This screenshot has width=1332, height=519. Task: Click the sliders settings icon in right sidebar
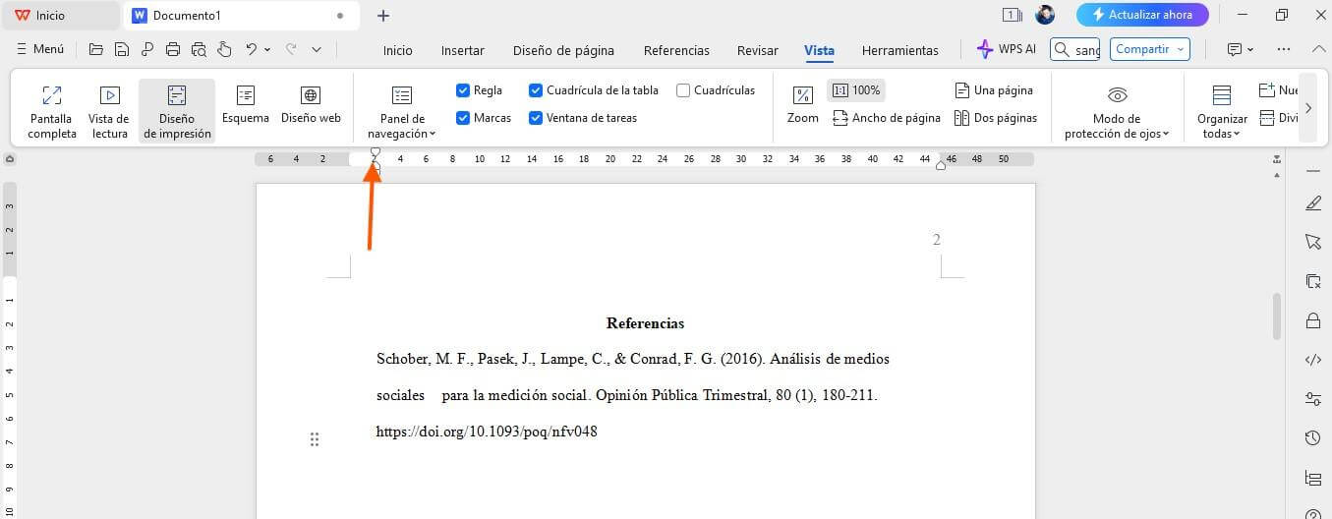[x=1312, y=399]
